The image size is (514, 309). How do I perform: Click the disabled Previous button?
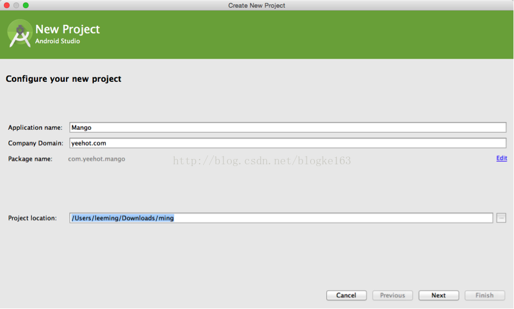[x=392, y=295]
